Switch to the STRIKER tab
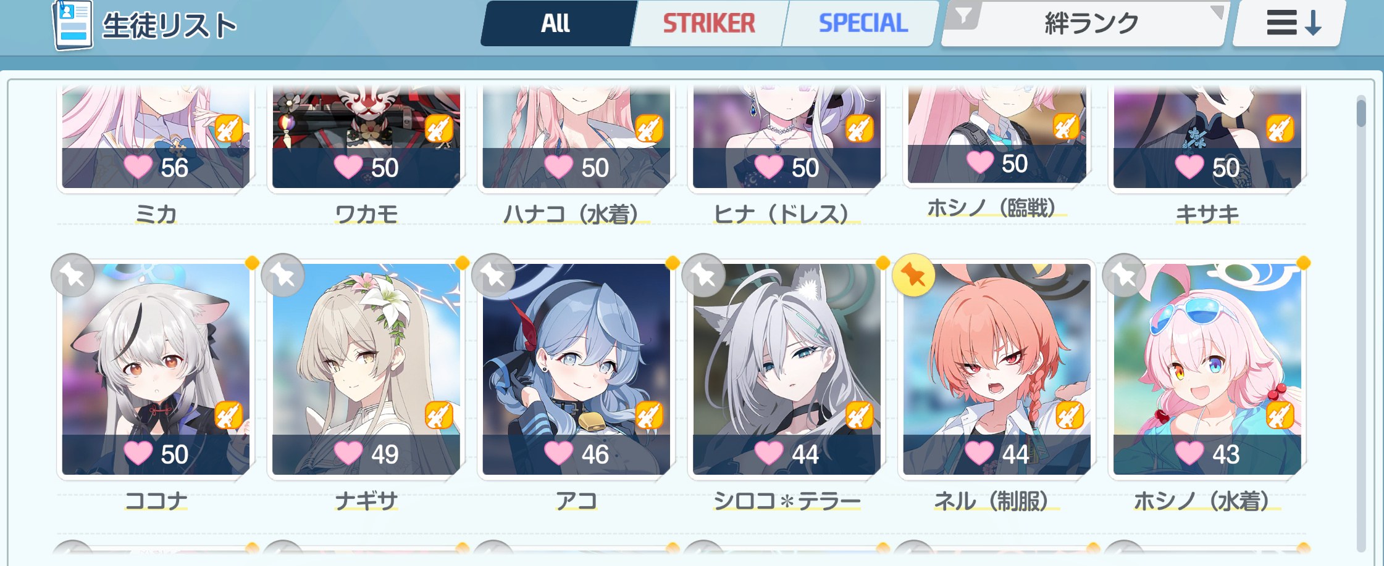The width and height of the screenshot is (1384, 566). point(709,23)
